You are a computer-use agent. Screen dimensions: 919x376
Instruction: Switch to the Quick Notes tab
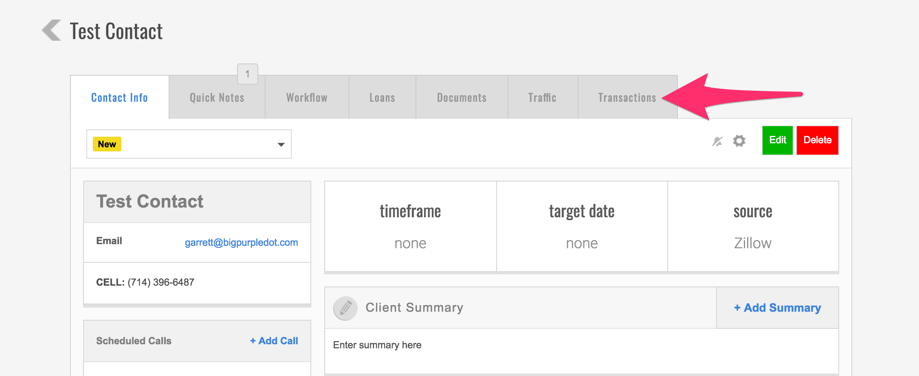217,98
